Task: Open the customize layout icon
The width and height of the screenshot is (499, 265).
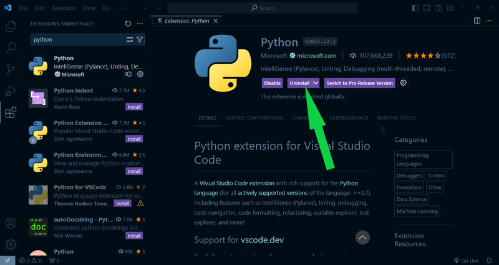Action: 450,8
